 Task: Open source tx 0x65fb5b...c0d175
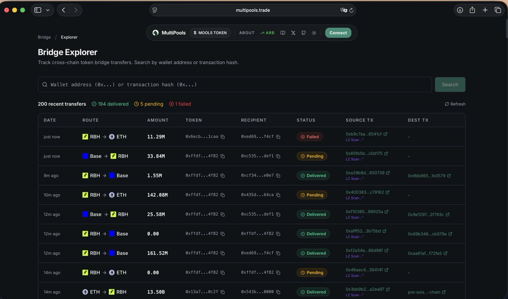pos(367,153)
